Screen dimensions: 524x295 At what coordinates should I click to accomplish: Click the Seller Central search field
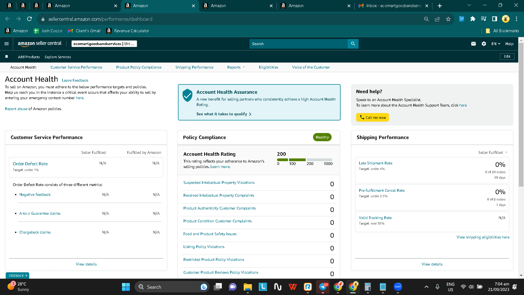click(298, 44)
